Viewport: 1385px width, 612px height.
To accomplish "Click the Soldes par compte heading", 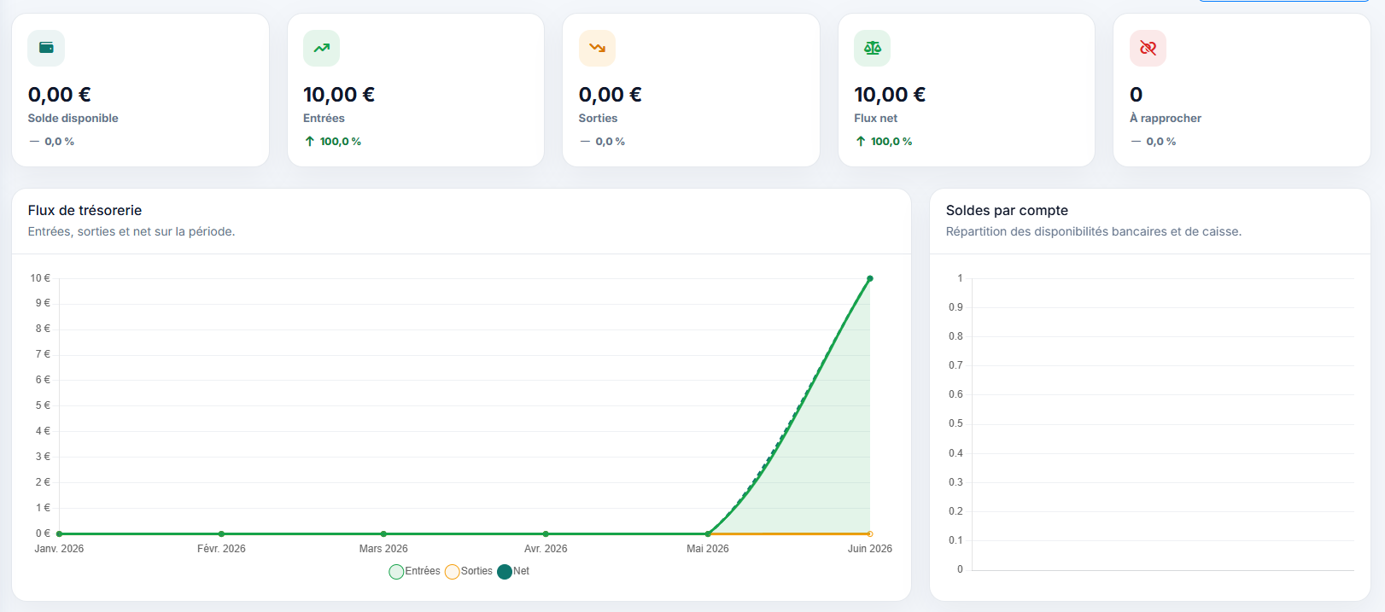I will point(1007,210).
